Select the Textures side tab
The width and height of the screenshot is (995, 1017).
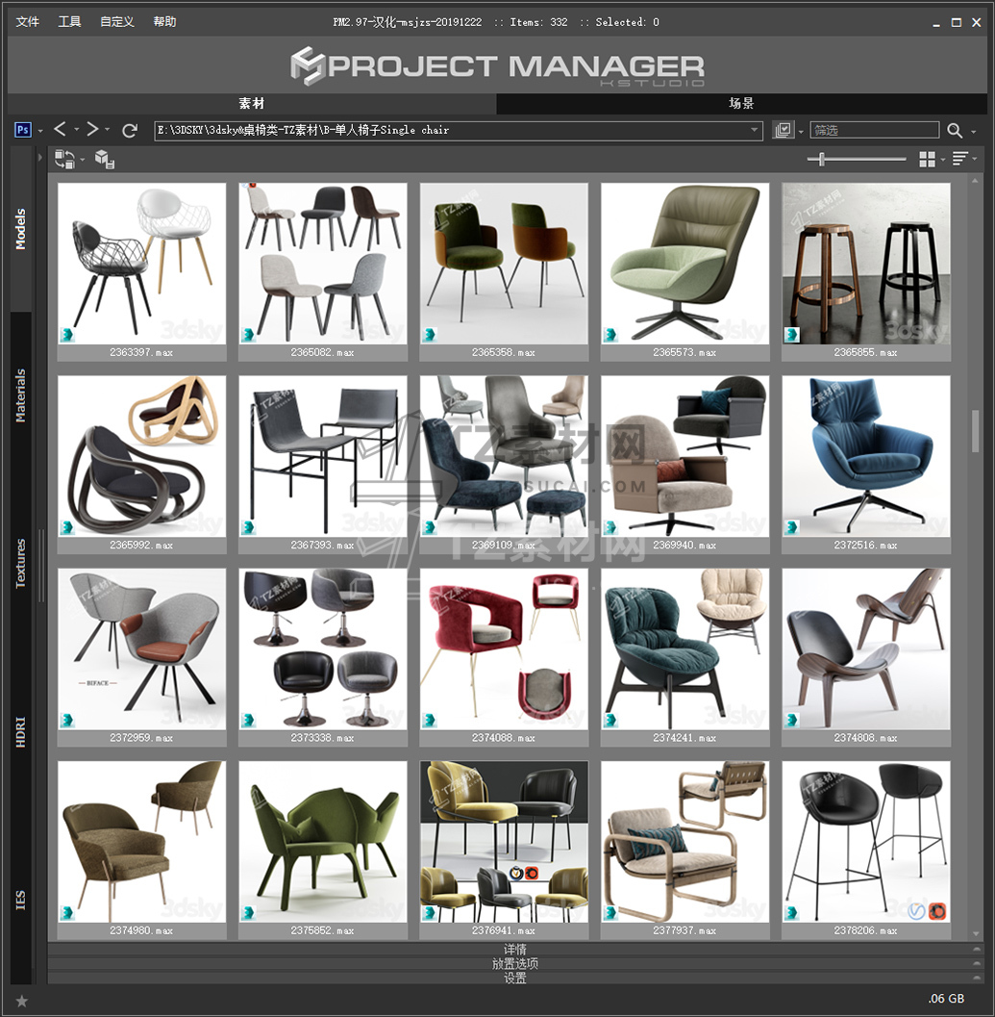coord(21,563)
